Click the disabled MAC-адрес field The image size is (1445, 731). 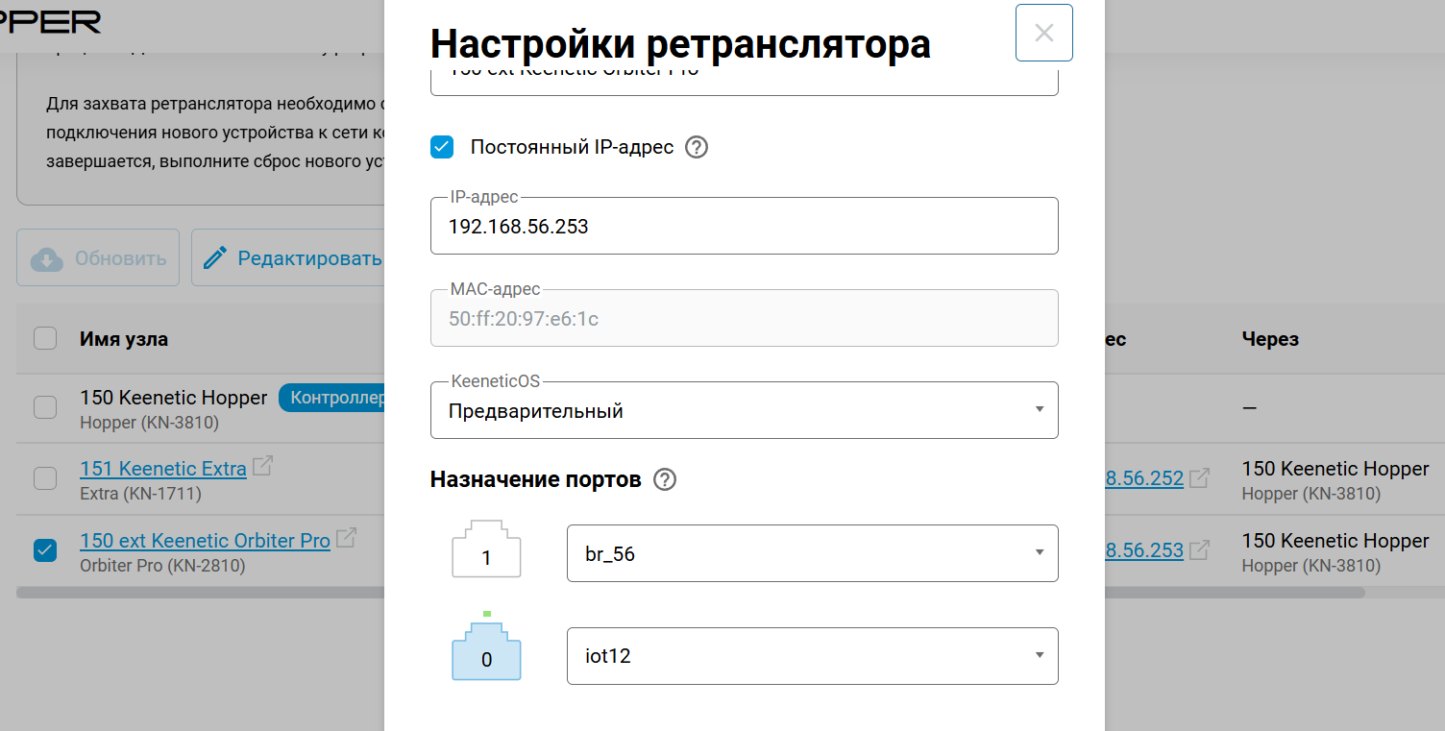(x=744, y=319)
